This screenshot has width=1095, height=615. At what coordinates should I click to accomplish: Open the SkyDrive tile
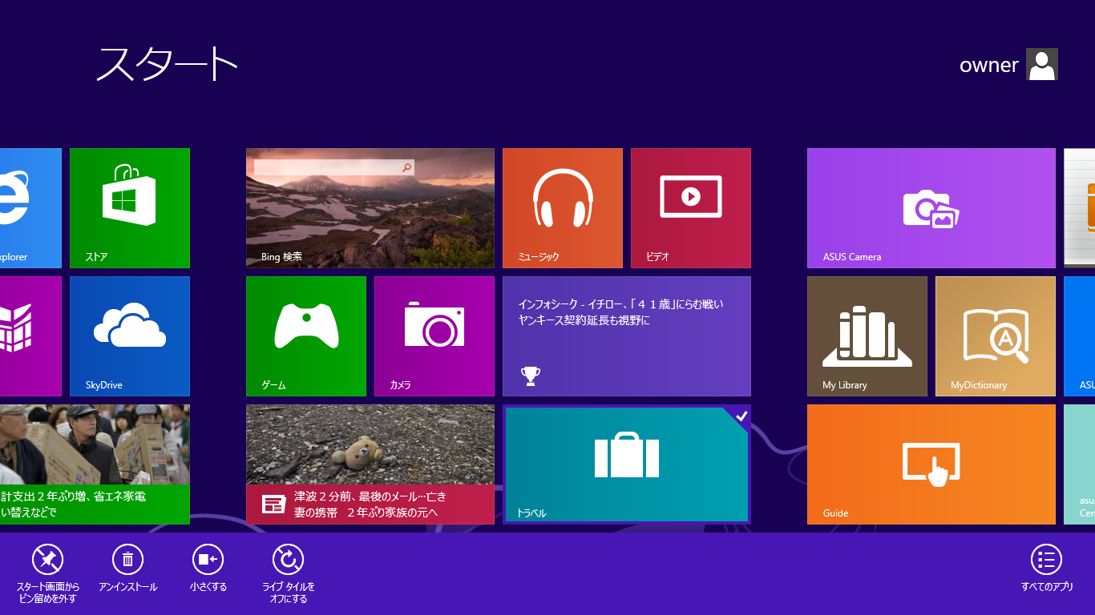[x=130, y=336]
